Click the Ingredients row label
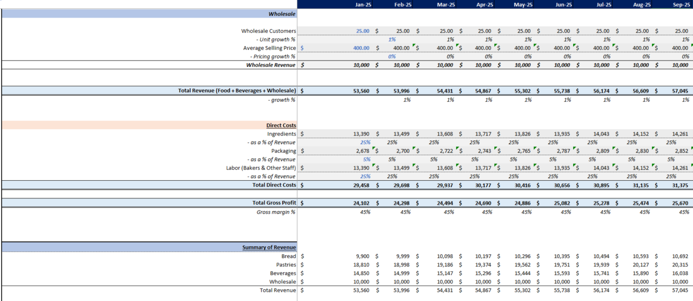The width and height of the screenshot is (693, 301). tap(281, 134)
